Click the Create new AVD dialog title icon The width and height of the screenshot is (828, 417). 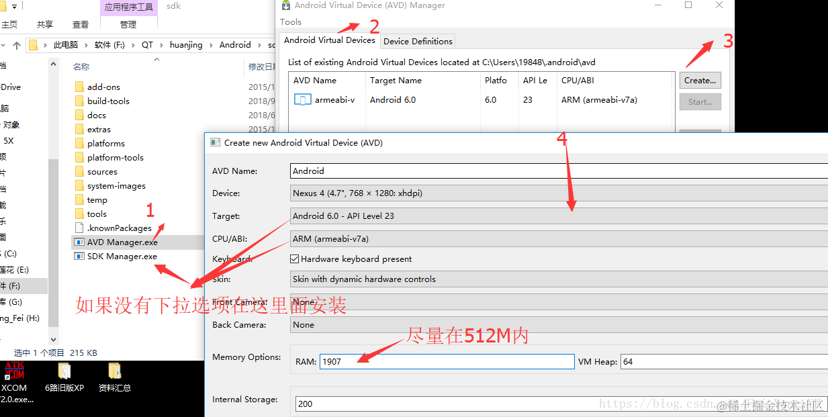(x=215, y=142)
